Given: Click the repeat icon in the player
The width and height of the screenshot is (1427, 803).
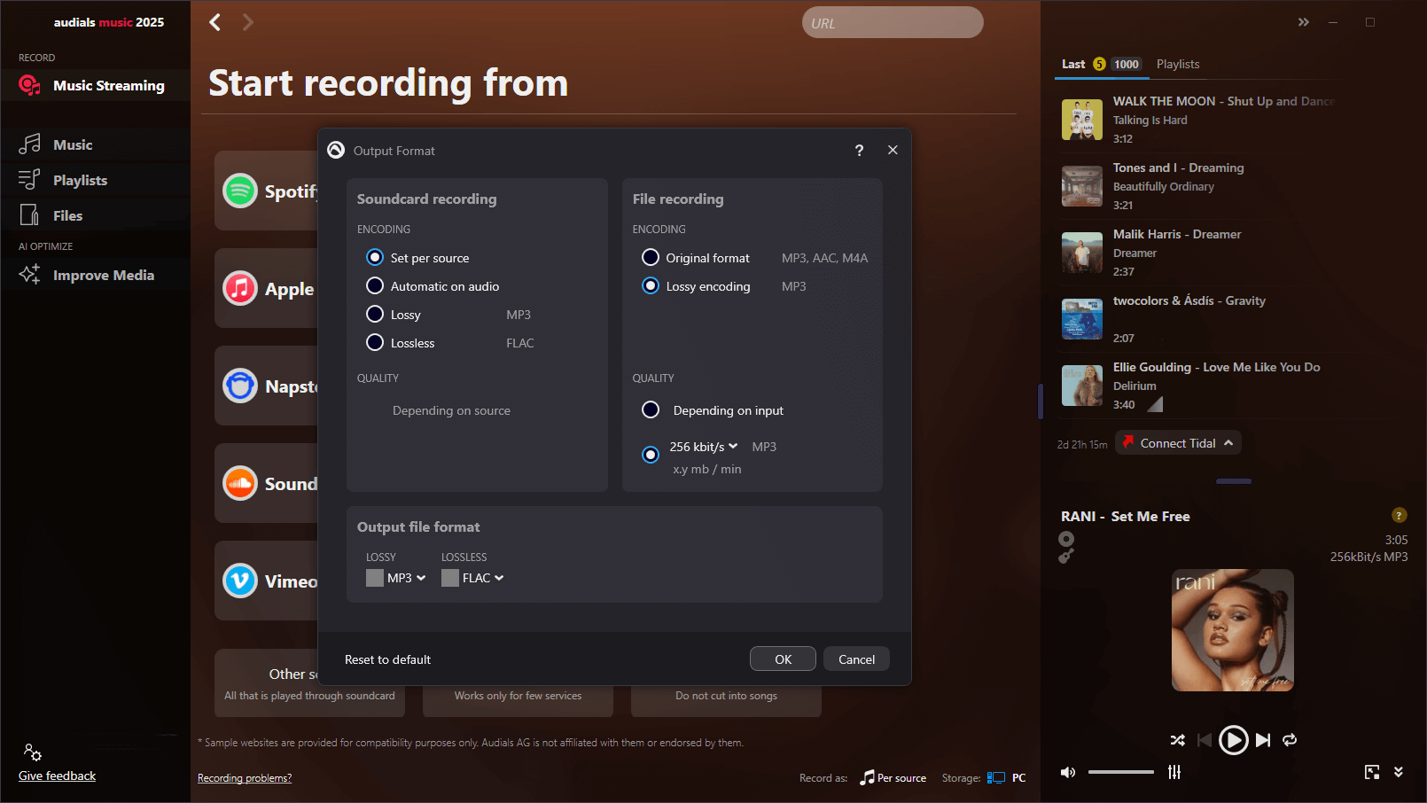Looking at the screenshot, I should pyautogui.click(x=1290, y=740).
